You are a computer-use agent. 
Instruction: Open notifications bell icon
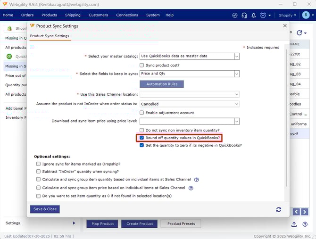tap(253, 15)
